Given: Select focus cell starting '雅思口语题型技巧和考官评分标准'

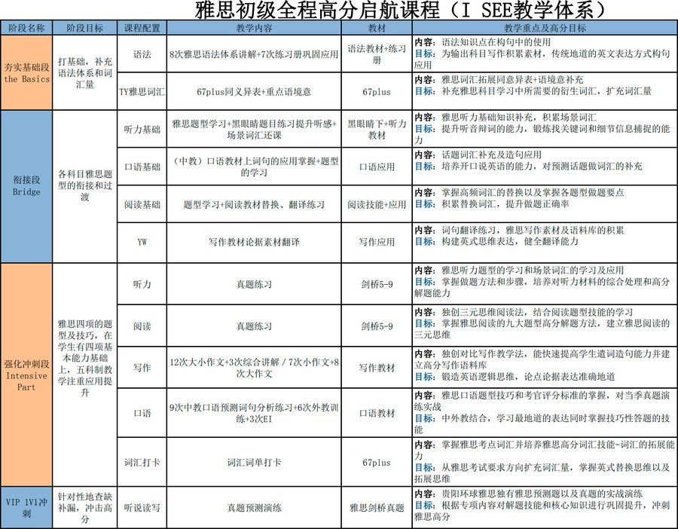Looking at the screenshot, I should [x=545, y=413].
